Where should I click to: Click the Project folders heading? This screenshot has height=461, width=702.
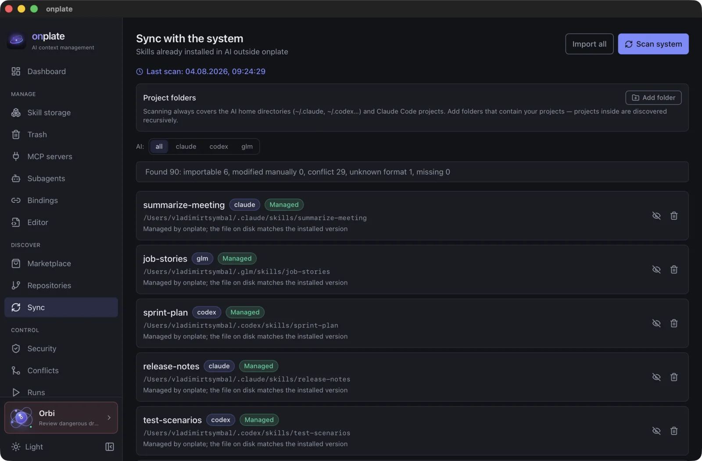(x=169, y=98)
